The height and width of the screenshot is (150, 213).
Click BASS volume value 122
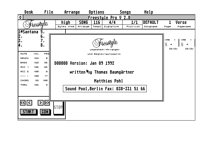(36, 62)
